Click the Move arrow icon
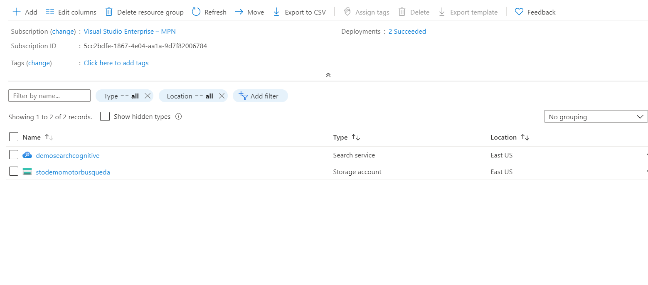 pyautogui.click(x=239, y=12)
